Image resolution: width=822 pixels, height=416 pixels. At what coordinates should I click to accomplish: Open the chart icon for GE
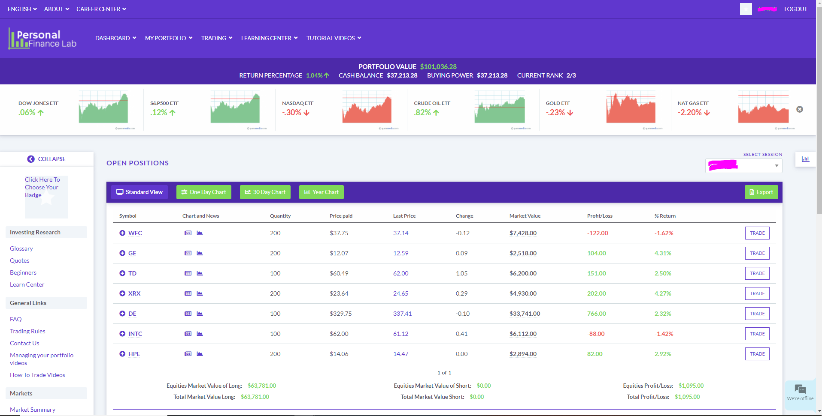click(x=199, y=253)
